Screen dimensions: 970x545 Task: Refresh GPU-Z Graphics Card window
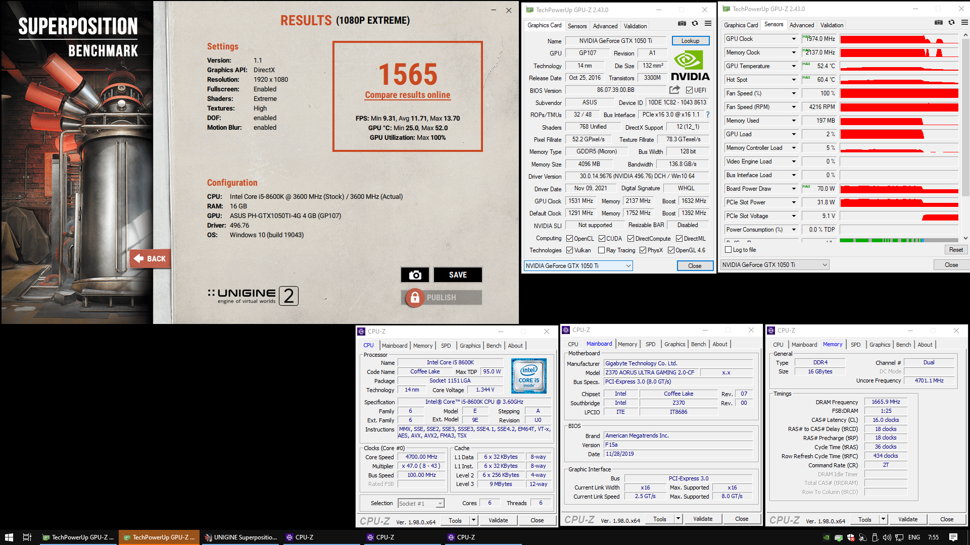click(695, 23)
